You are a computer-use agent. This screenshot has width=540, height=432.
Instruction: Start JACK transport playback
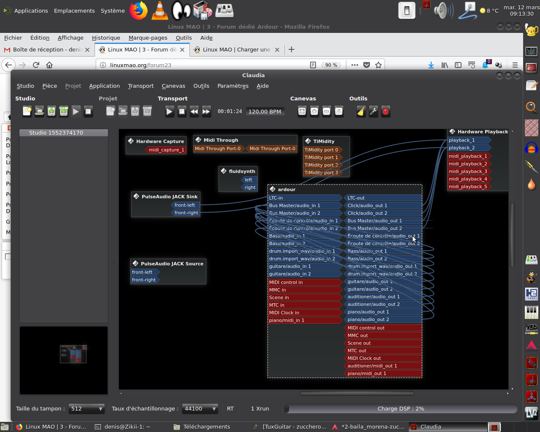(x=170, y=111)
